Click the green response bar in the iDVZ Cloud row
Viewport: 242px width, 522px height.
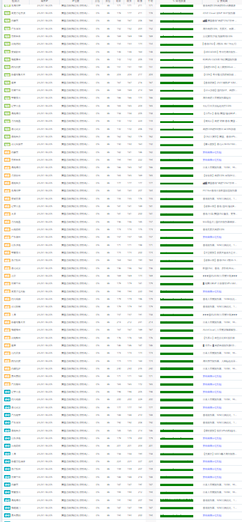176,13
